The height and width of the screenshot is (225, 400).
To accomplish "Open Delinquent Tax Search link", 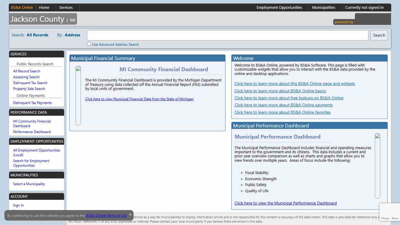I will coord(30,83).
